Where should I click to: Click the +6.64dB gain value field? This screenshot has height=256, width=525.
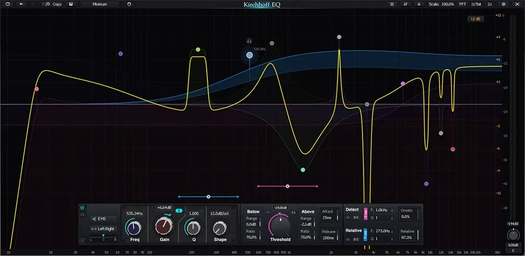point(165,208)
